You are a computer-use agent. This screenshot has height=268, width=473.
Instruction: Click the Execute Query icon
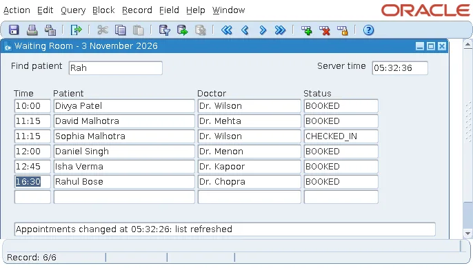click(182, 30)
